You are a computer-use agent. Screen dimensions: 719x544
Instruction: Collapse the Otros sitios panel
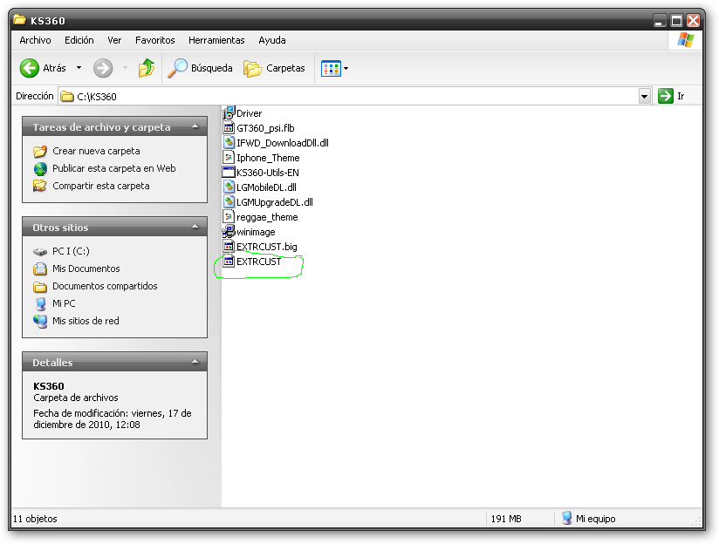coord(195,227)
